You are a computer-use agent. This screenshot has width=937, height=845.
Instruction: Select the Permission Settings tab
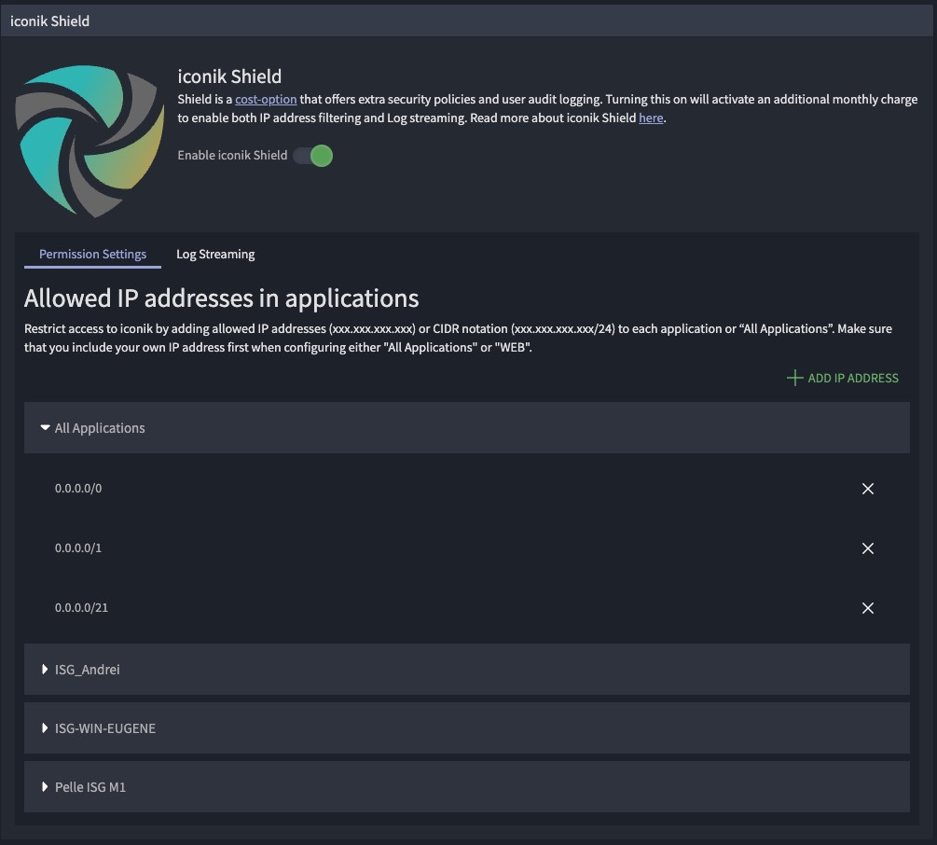pyautogui.click(x=92, y=254)
